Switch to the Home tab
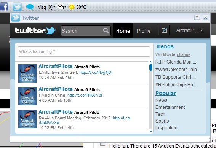Image resolution: width=216 pixels, height=148 pixels. point(123,31)
